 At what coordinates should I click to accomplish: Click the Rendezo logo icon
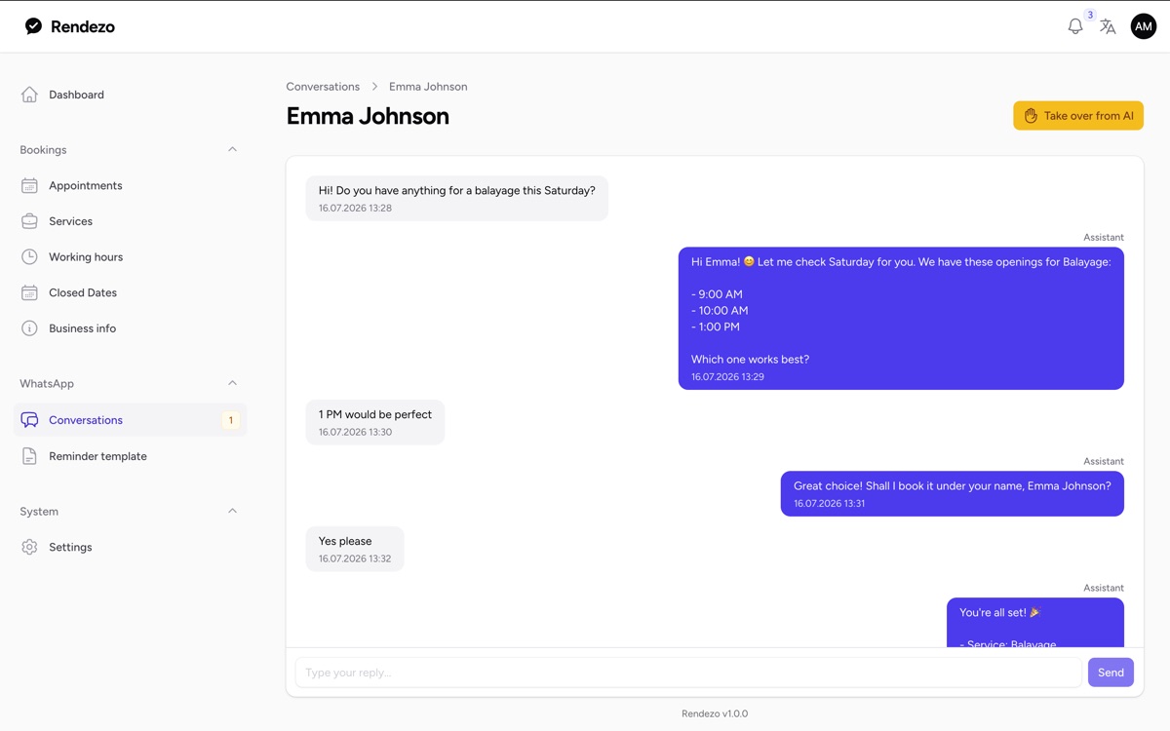(33, 26)
